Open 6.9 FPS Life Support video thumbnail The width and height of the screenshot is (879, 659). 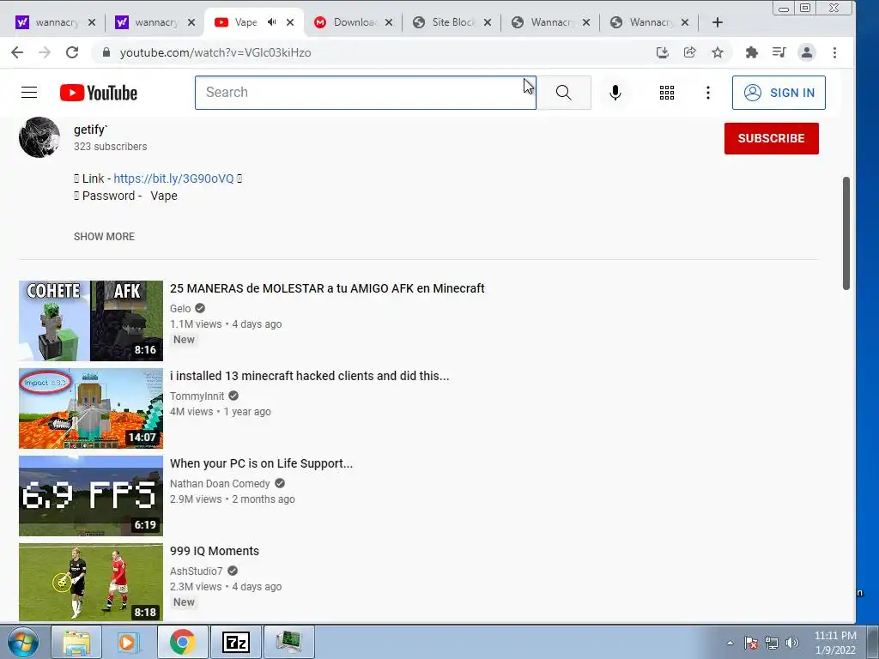coord(91,495)
